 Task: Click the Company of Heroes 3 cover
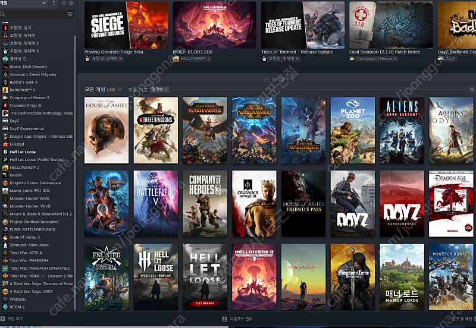tap(205, 204)
